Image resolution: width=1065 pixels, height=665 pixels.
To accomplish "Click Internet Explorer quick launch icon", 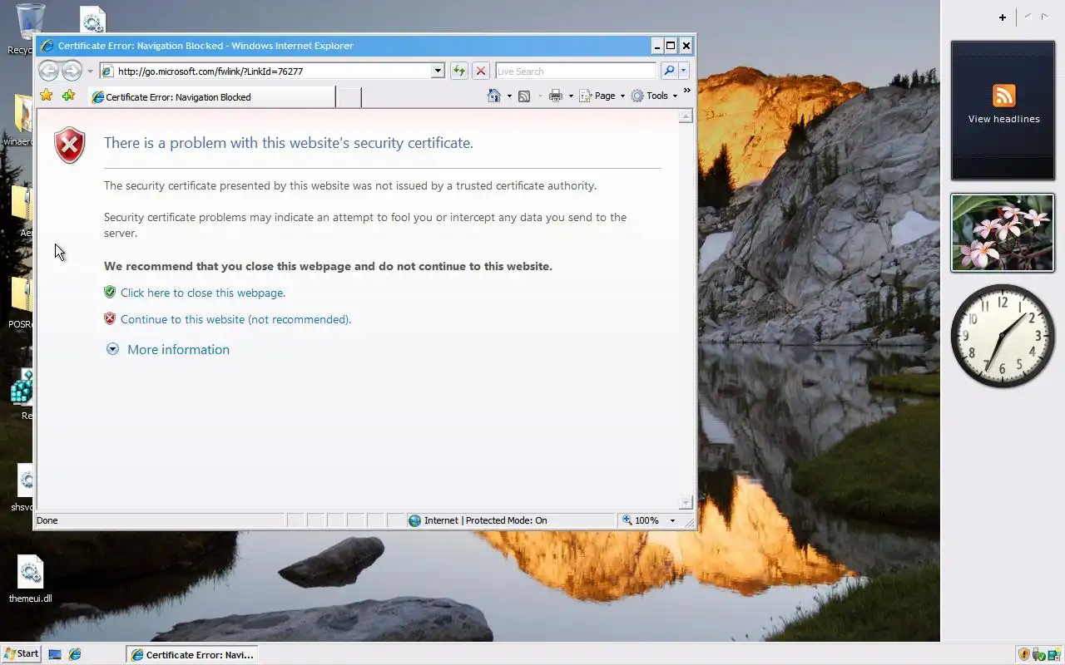I will coord(75,654).
